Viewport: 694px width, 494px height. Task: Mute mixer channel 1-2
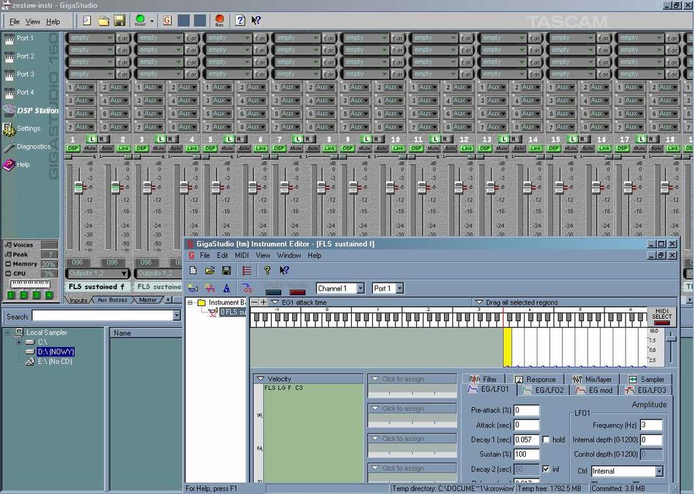89,148
